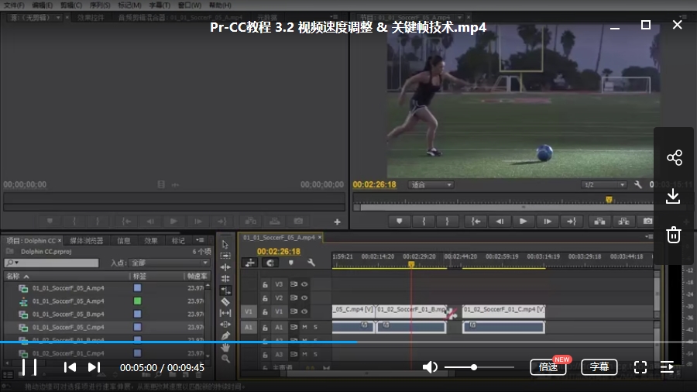Image resolution: width=697 pixels, height=392 pixels.
Task: Sort project list by 名称 column
Action: click(x=17, y=276)
